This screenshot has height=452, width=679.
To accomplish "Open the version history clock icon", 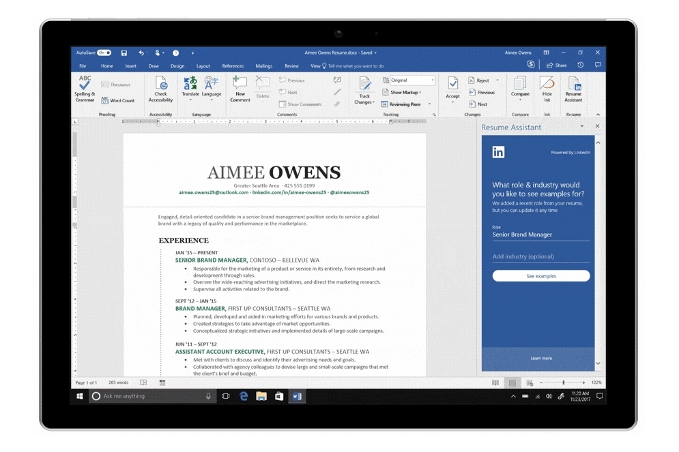I will 581,65.
